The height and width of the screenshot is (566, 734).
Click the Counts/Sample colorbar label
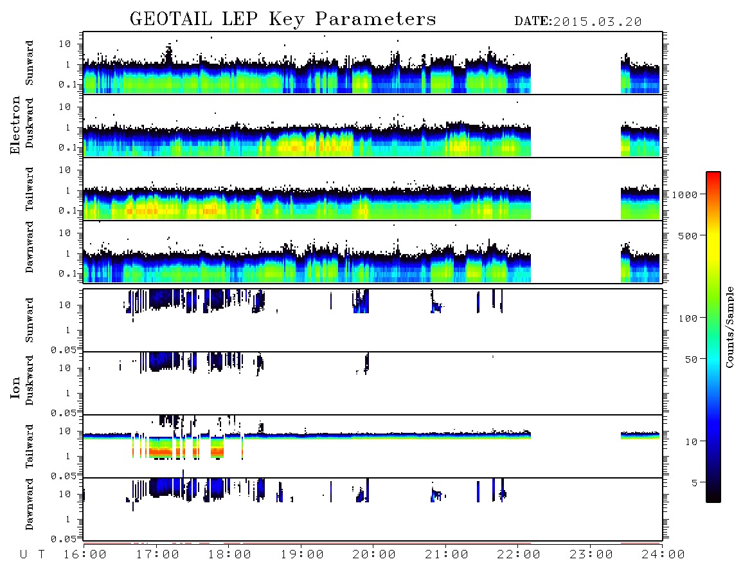[x=729, y=327]
